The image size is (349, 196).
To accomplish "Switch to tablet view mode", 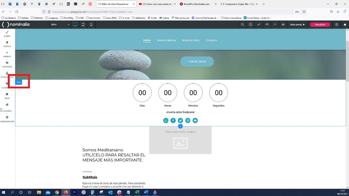I will [83, 25].
